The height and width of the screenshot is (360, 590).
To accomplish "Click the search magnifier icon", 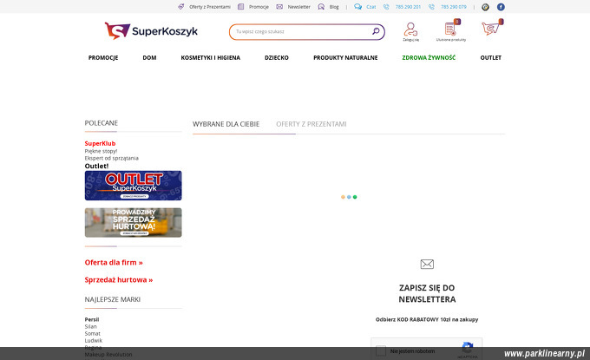I will point(376,31).
